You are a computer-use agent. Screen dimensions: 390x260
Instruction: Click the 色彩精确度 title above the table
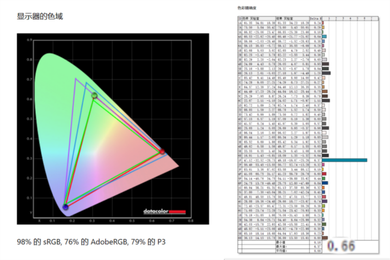tap(248, 8)
